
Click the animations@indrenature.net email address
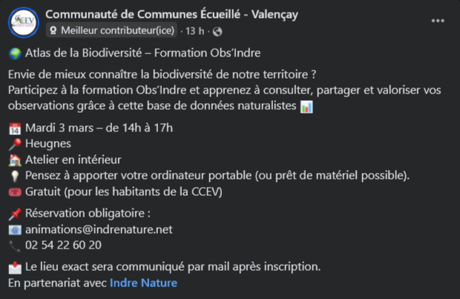pos(98,229)
